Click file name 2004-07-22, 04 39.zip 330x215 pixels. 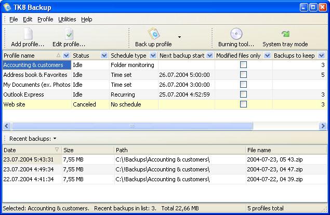point(275,179)
